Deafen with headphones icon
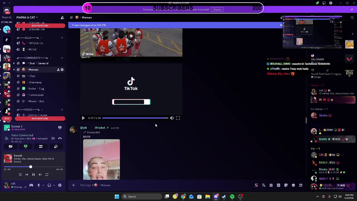The image size is (357, 201). (49, 185)
